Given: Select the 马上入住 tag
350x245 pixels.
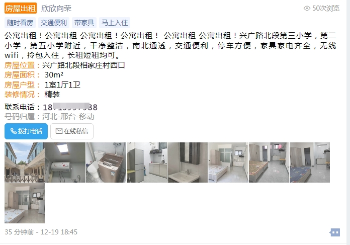Looking at the screenshot, I should point(115,23).
